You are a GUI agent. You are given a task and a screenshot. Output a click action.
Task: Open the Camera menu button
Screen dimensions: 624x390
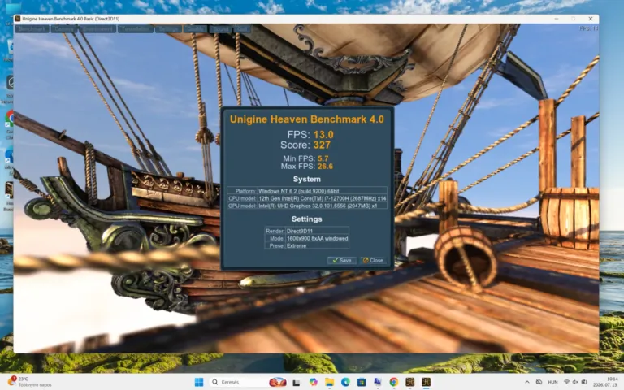point(63,29)
